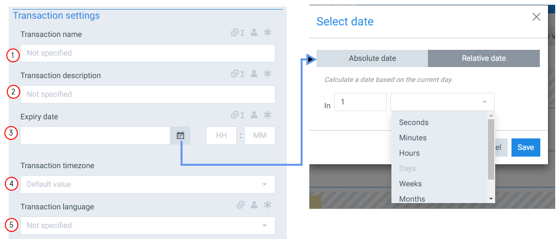
Task: Click the person icon beside Transaction name
Action: pos(254,33)
